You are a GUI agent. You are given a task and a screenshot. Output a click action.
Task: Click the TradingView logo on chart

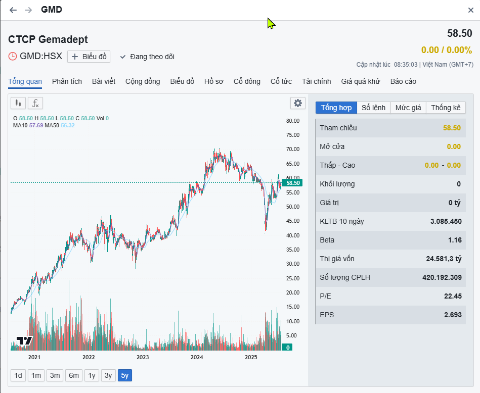(24, 340)
